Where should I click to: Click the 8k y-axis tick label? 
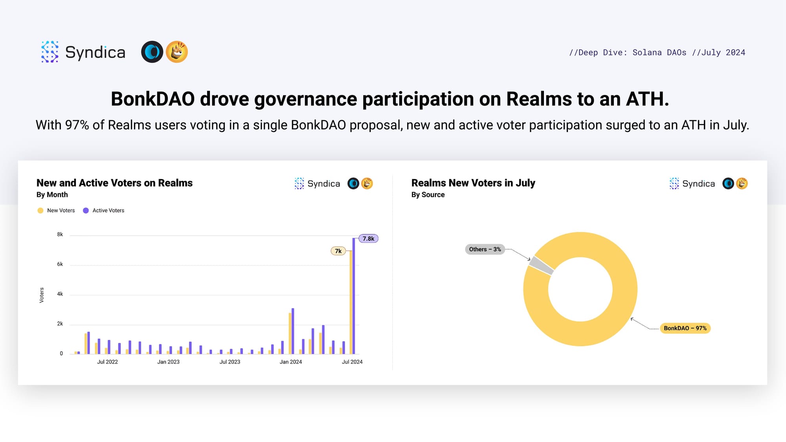tap(60, 235)
